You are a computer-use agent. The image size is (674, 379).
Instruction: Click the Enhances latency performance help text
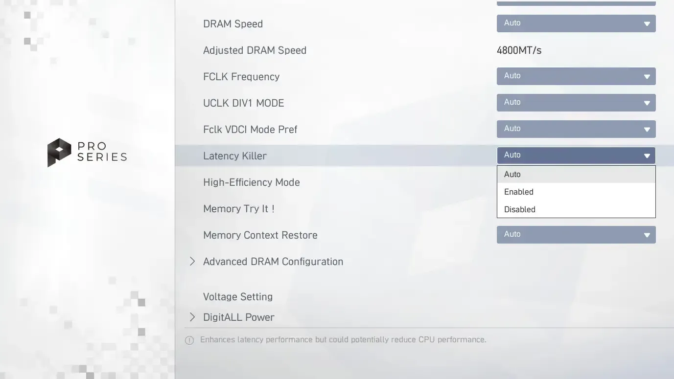343,340
